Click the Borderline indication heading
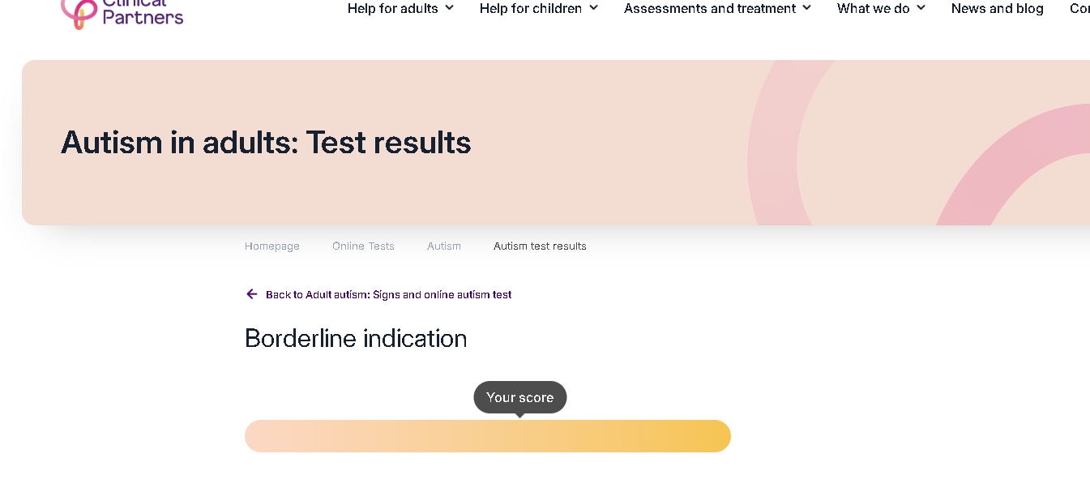Screen dimensions: 1090x488 coord(356,338)
